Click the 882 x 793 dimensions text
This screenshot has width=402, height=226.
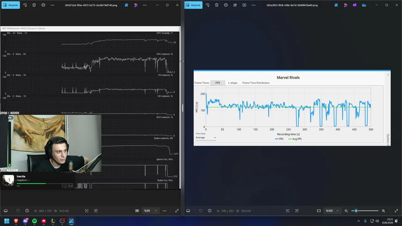[45, 211]
